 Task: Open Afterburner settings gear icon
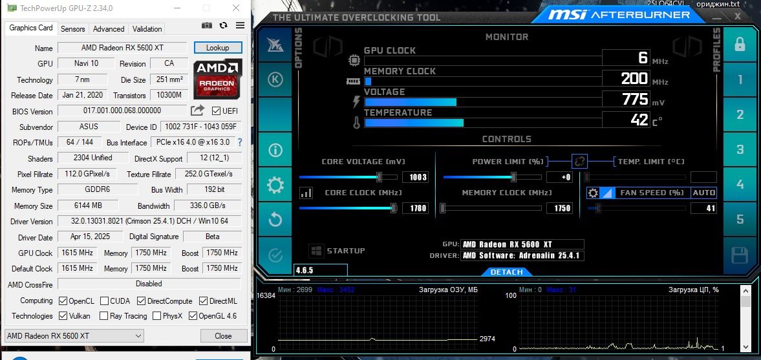275,185
